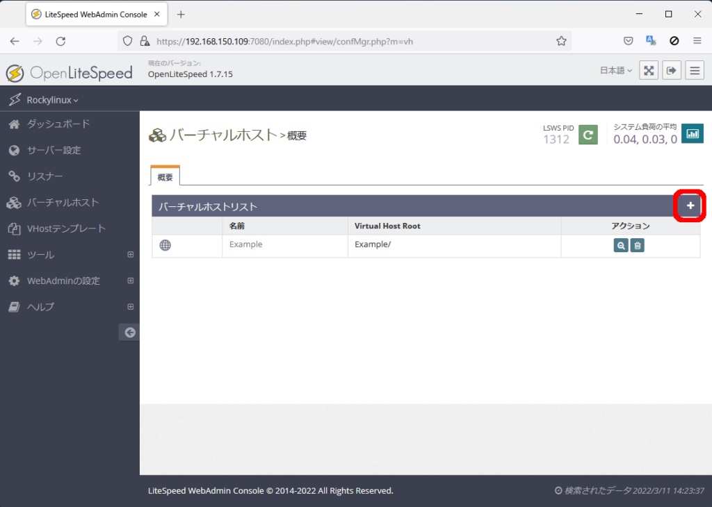Click the plus icon to add virtual host

tap(690, 206)
